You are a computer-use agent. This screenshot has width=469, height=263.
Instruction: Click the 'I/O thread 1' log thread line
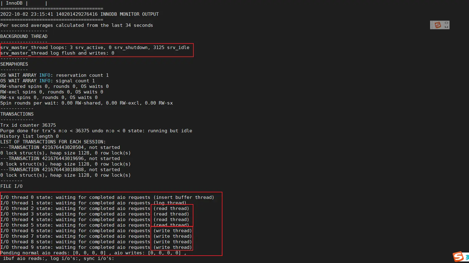93,203
